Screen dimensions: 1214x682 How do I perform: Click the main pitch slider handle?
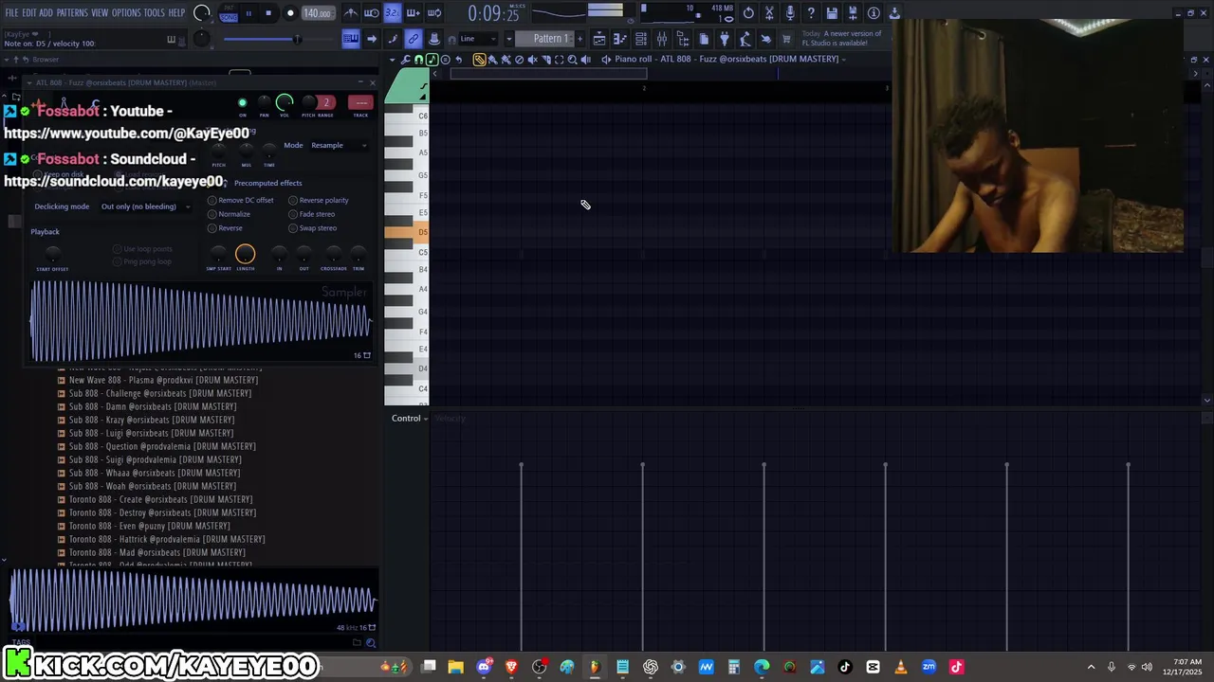pos(297,39)
